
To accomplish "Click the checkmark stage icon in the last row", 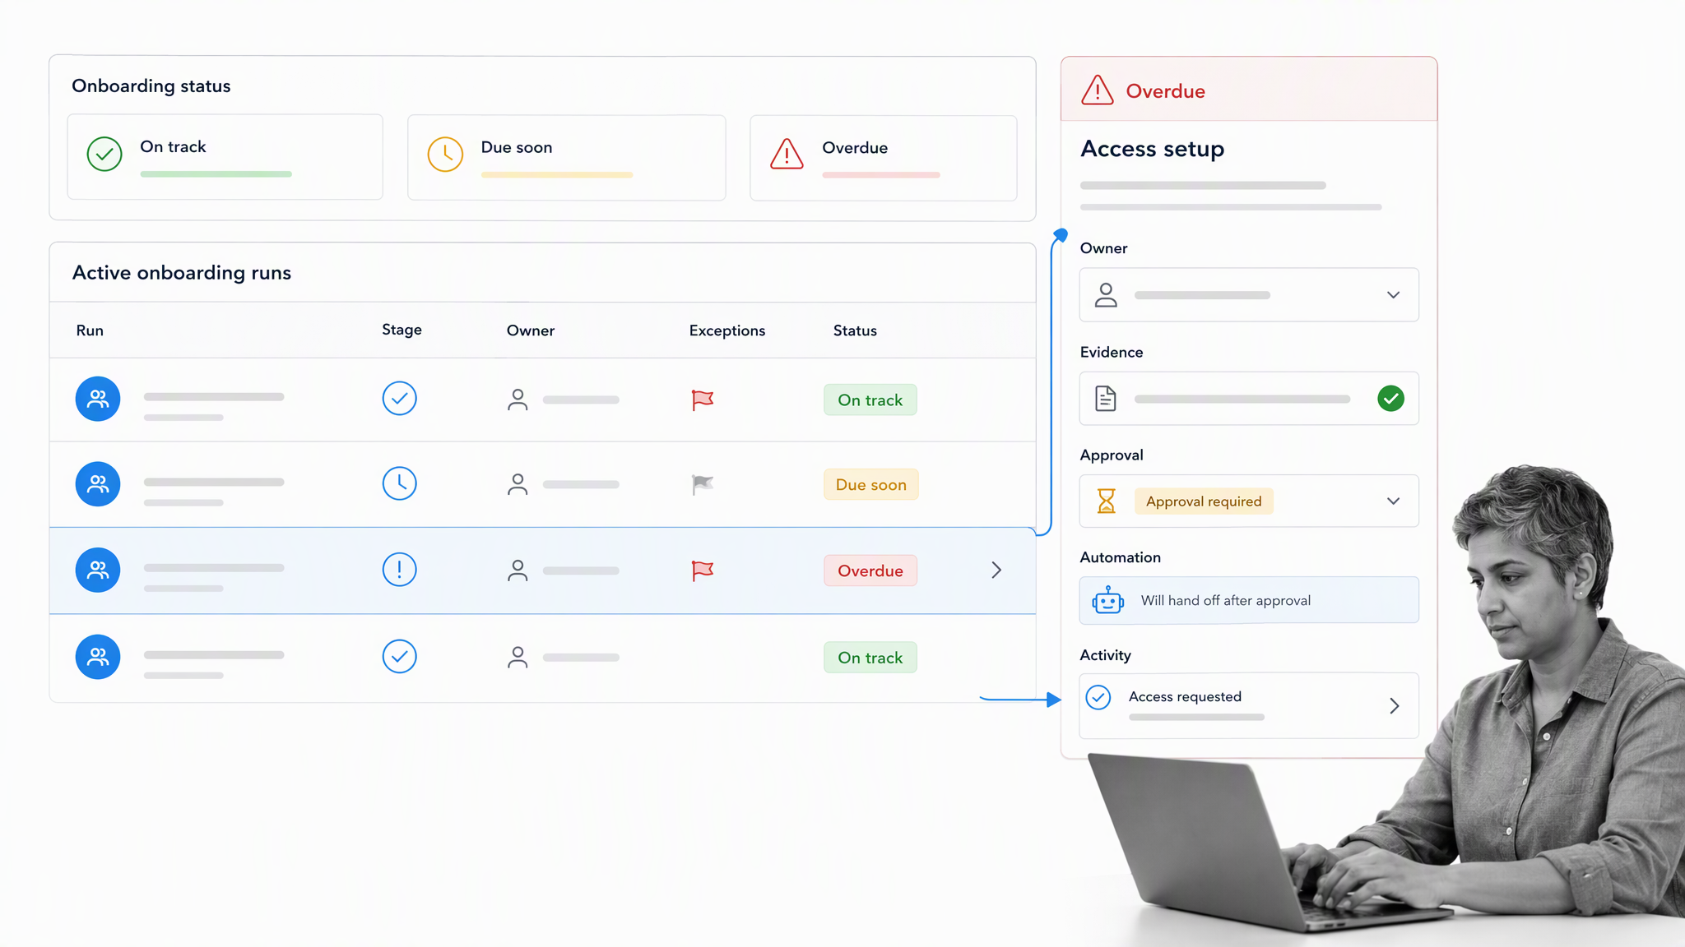I will (x=399, y=656).
